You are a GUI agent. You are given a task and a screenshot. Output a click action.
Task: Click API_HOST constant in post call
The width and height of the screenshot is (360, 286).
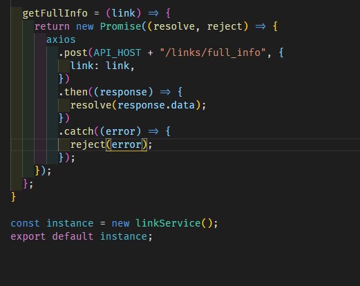click(x=117, y=53)
